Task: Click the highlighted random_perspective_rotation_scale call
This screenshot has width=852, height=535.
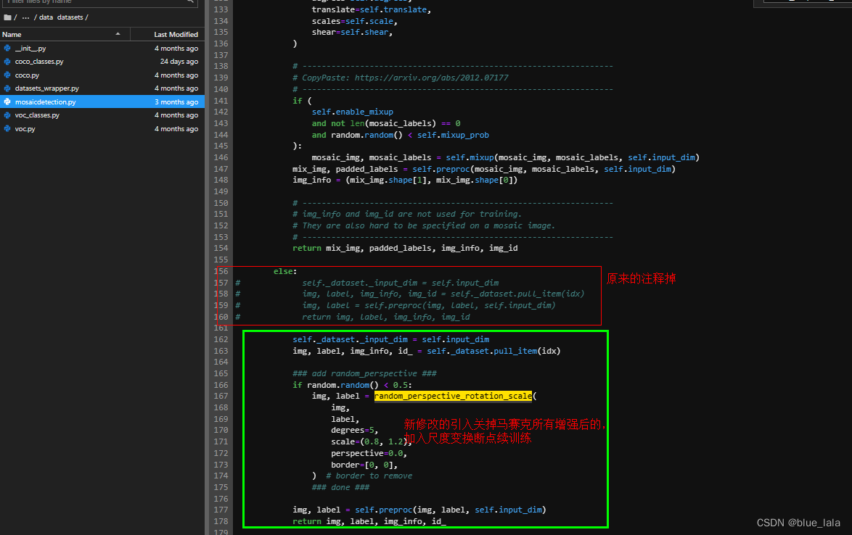Action: click(x=453, y=396)
